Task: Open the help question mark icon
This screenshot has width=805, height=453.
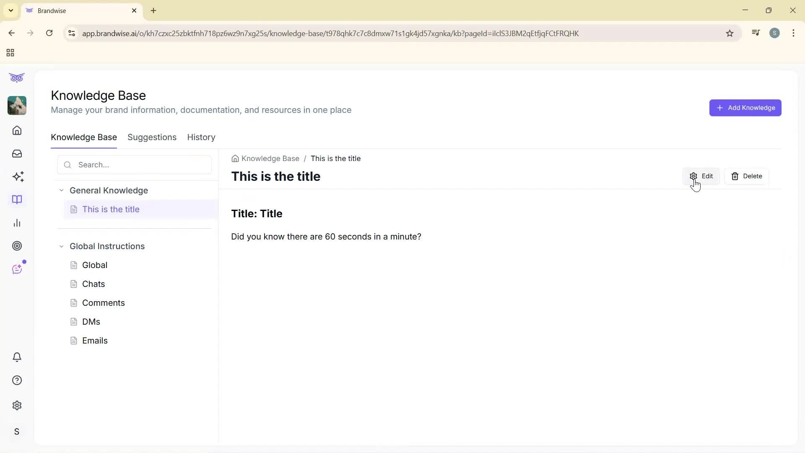Action: click(17, 380)
